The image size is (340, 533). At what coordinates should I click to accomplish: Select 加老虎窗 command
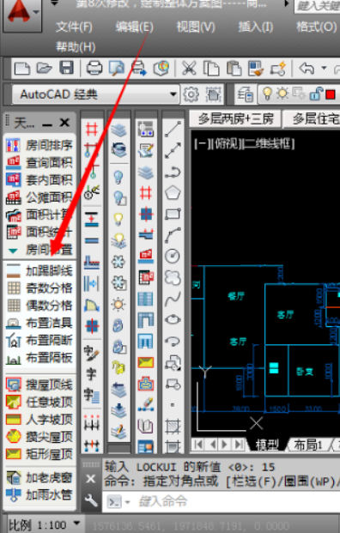[x=39, y=478]
